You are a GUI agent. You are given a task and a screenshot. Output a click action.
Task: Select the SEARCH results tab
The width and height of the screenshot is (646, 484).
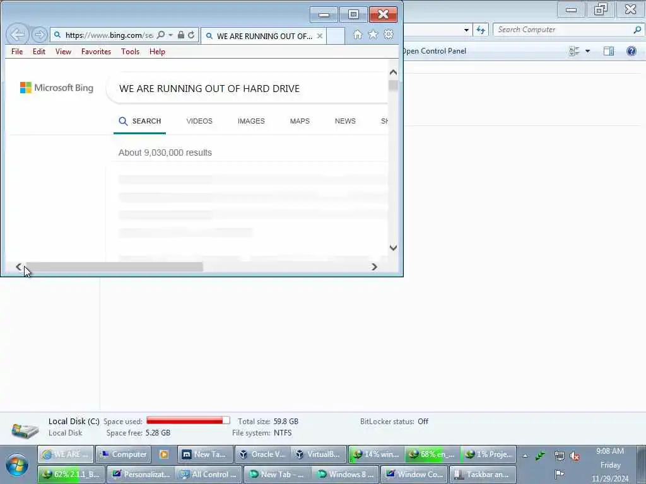tap(139, 121)
